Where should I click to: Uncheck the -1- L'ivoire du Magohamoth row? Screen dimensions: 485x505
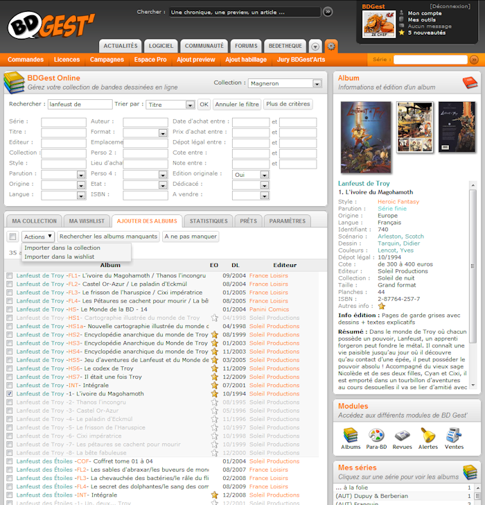(10, 393)
